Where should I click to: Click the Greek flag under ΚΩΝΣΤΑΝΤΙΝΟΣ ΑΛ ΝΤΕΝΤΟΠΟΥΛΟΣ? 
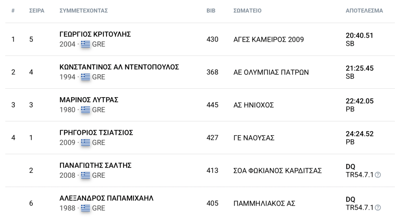tap(86, 77)
